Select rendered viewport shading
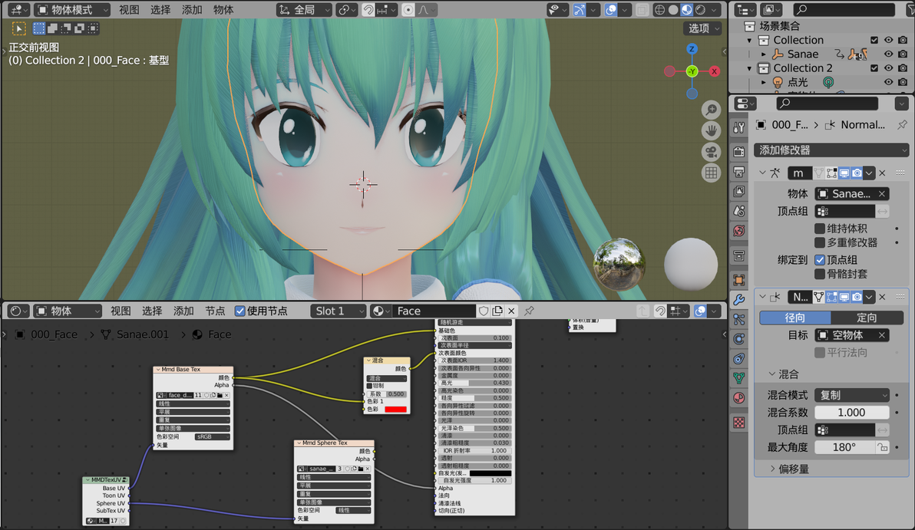915x530 pixels. point(700,10)
